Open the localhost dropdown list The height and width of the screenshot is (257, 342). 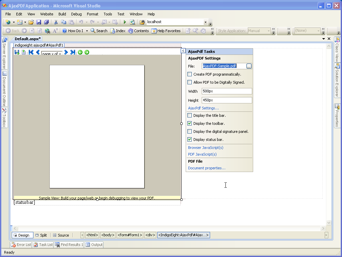tap(205, 22)
